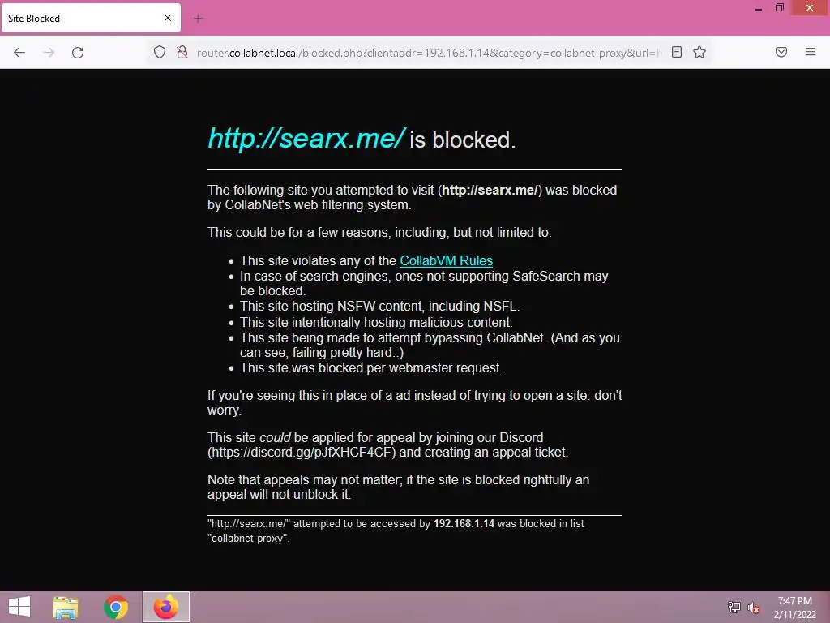The width and height of the screenshot is (830, 623).
Task: Click the insecure connection padlock icon
Action: click(182, 52)
